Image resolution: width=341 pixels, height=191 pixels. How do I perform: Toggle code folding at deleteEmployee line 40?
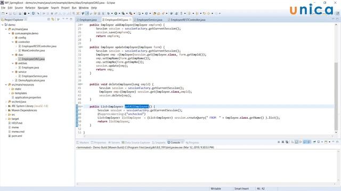tap(82, 84)
